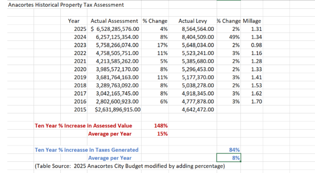Click the levy value 4,918,345.00
Image resolution: width=315 pixels, height=173 pixels.
(198, 93)
